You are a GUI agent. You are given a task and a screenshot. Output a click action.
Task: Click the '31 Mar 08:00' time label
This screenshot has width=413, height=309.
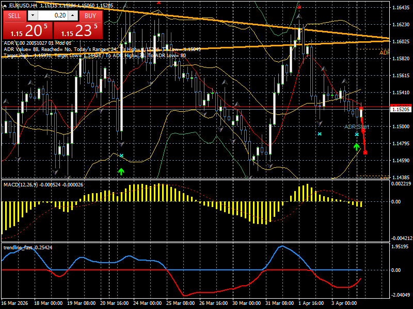coord(280,303)
